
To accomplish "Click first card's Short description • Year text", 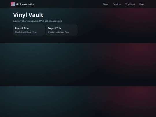I will click(x=26, y=32).
